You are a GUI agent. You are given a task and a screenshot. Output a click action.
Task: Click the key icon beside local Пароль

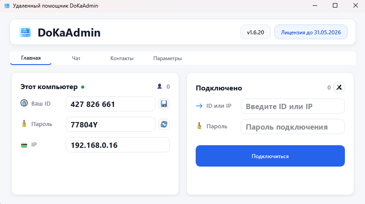(24, 123)
